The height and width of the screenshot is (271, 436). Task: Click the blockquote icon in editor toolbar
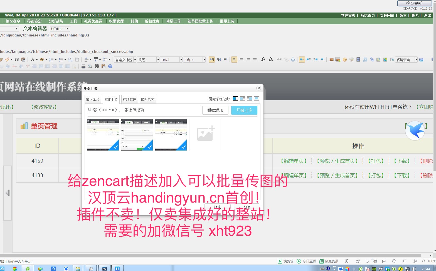(17, 60)
